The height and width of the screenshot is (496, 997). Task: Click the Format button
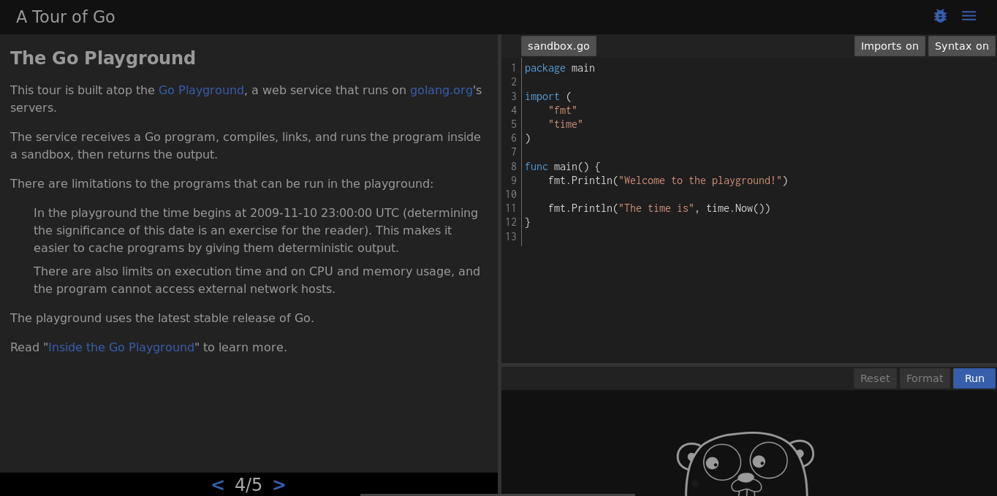925,378
